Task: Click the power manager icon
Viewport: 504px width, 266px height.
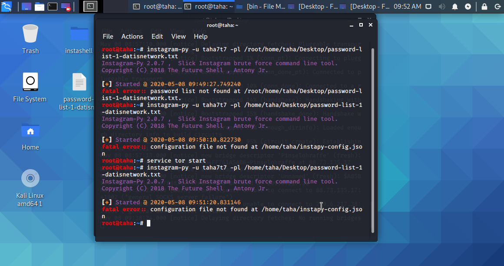Action: (x=468, y=7)
